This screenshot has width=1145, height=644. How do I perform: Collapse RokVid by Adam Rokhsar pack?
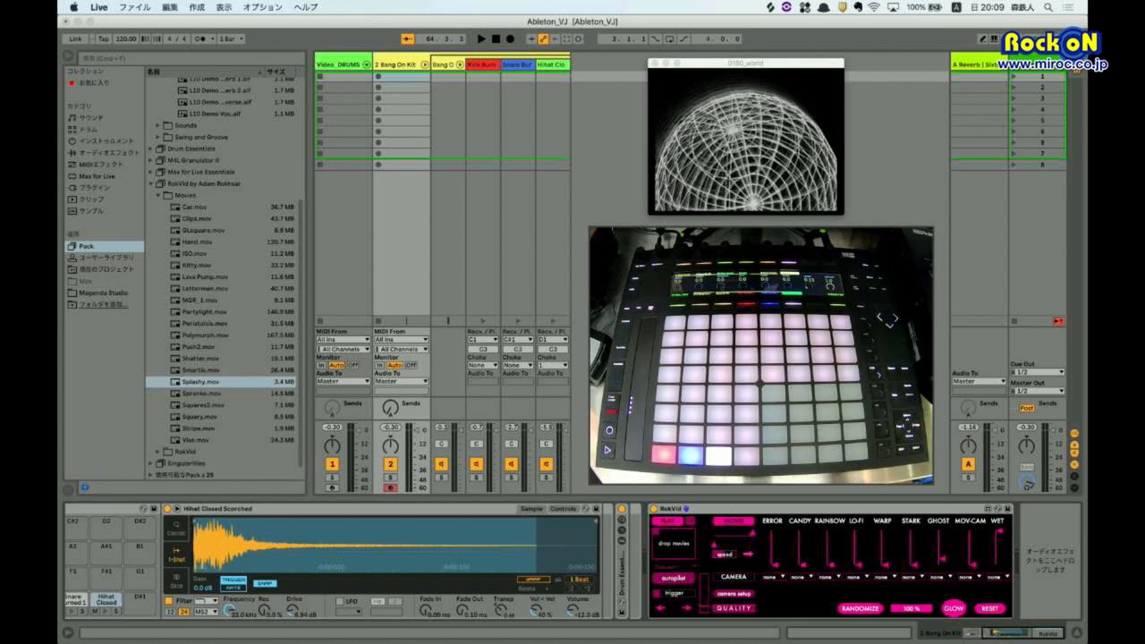[x=151, y=183]
